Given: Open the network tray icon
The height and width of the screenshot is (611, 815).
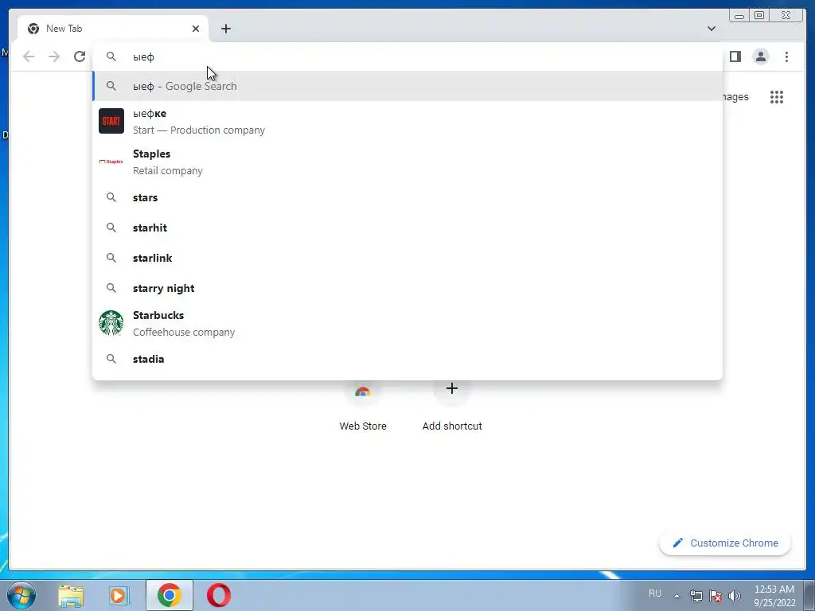Looking at the screenshot, I should (696, 596).
